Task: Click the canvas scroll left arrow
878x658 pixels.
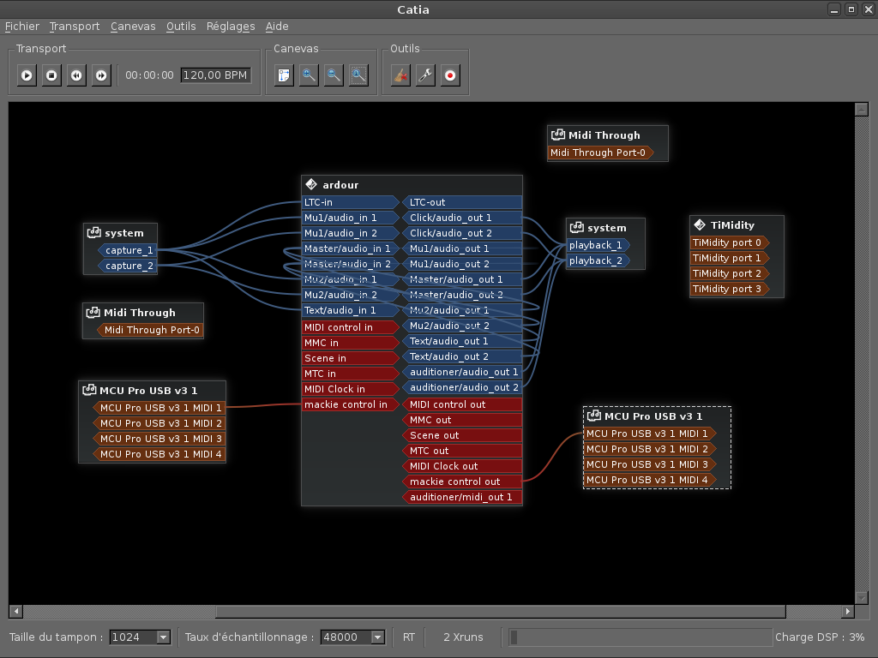Action: click(15, 611)
